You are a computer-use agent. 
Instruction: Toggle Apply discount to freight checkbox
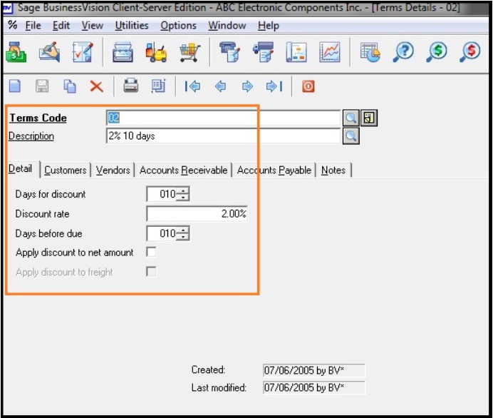[x=151, y=272]
